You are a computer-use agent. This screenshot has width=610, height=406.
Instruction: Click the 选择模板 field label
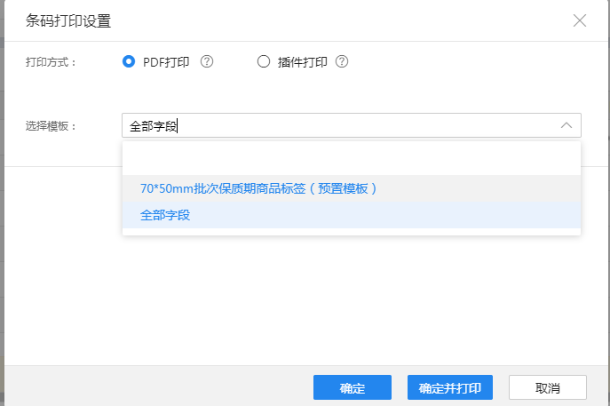(x=51, y=126)
